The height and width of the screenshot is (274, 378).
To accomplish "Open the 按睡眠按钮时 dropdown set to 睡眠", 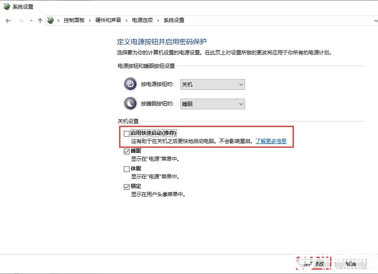I will pos(213,104).
